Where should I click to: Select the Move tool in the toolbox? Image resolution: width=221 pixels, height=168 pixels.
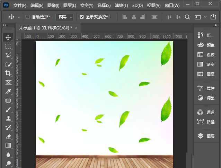8,37
